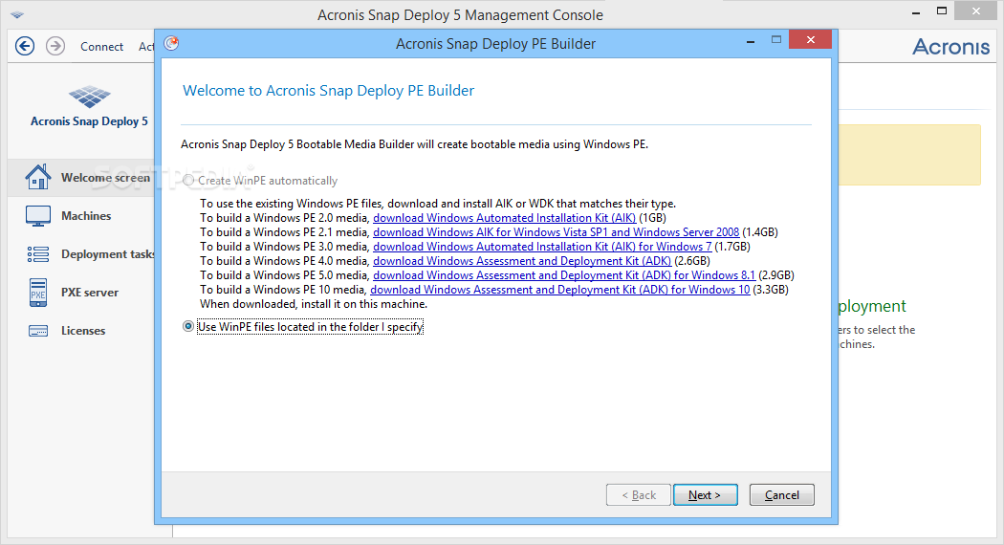Click PE Builder dialog title icon
This screenshot has width=1004, height=545.
click(171, 43)
